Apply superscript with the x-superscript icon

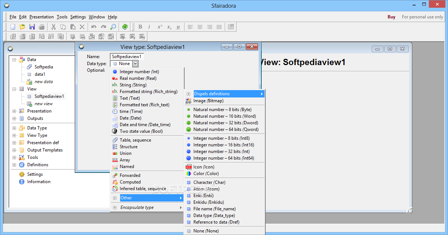click(160, 27)
